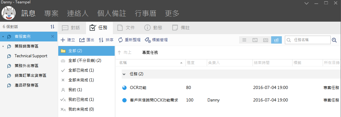Switch to the 文件 tab
341x117 pixels.
point(126,28)
